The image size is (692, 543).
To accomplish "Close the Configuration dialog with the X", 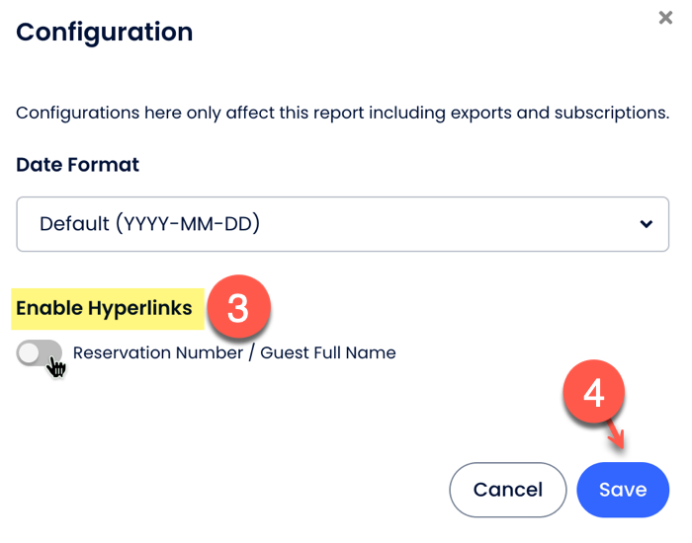I will tap(665, 18).
